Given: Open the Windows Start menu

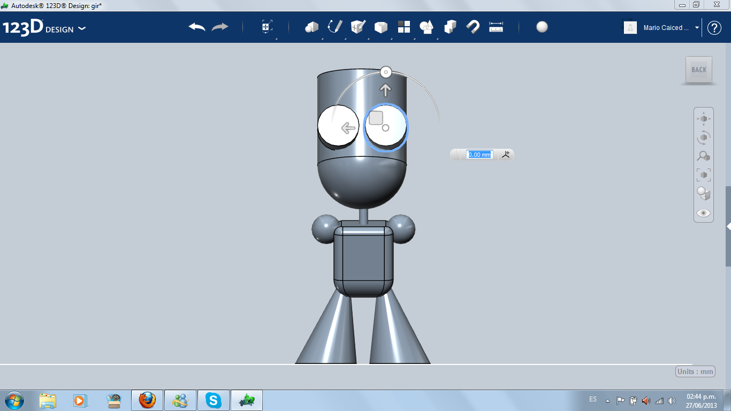Looking at the screenshot, I should click(14, 400).
